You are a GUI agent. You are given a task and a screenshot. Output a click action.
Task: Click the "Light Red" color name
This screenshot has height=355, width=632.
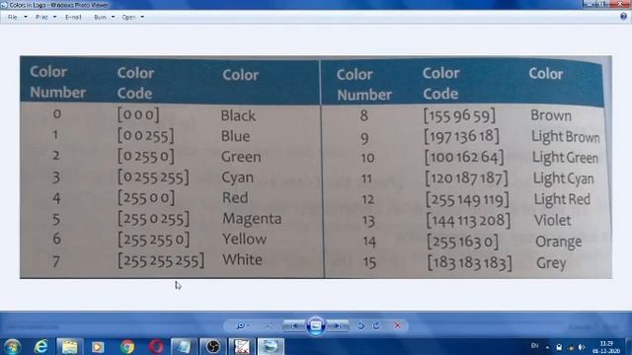[x=562, y=199]
